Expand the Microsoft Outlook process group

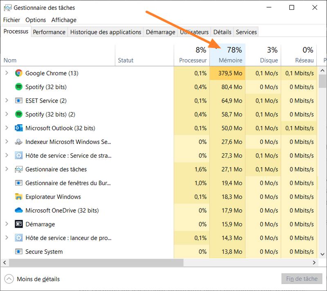coord(7,128)
